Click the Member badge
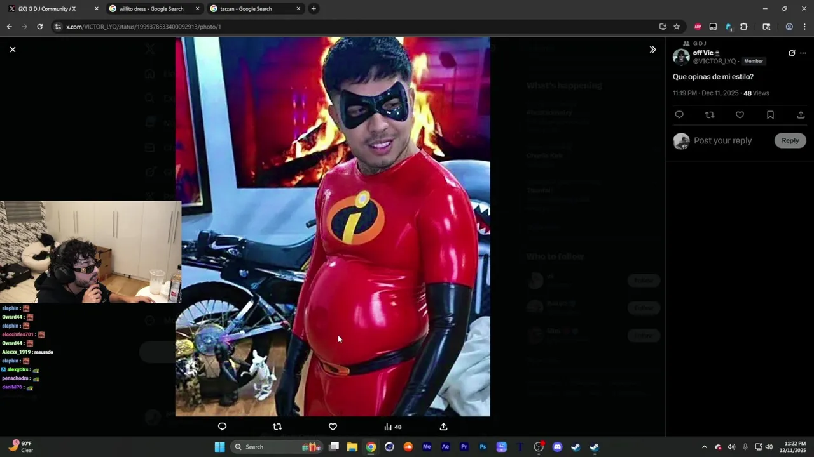814x457 pixels. click(x=754, y=62)
